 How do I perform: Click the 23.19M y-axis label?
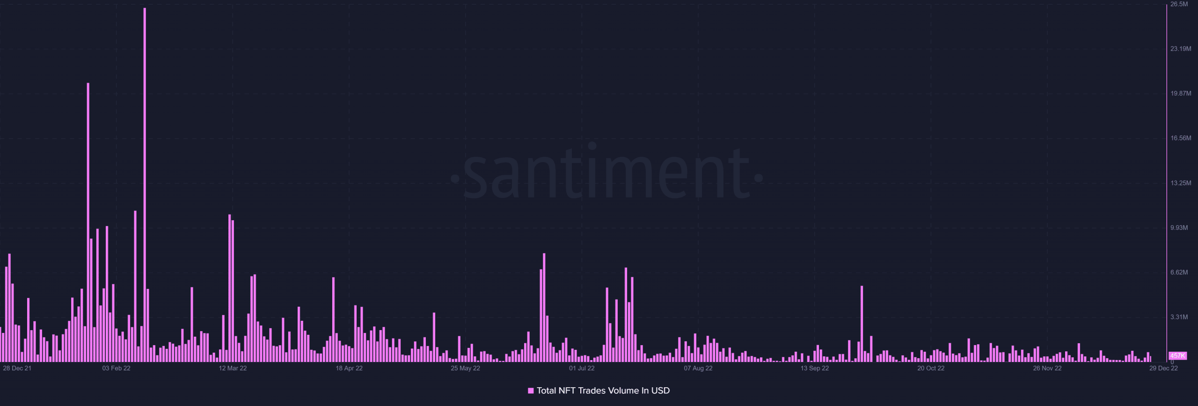coord(1180,49)
